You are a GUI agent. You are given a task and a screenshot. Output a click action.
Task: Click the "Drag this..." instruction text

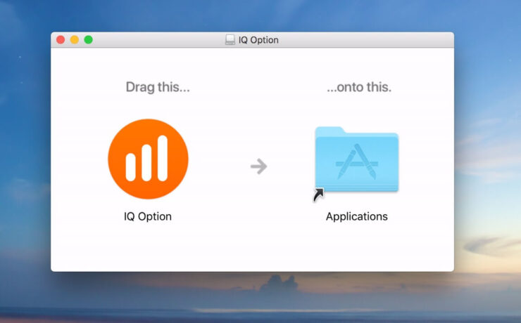[158, 88]
